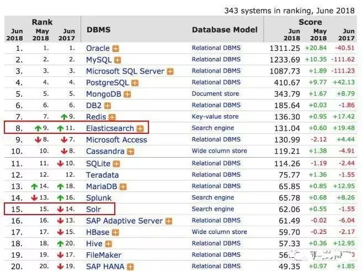Click green up arrow in Hive row
362x271 pixels.
(x=60, y=244)
